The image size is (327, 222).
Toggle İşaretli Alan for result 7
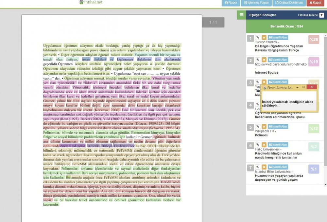pyautogui.click(x=278, y=167)
